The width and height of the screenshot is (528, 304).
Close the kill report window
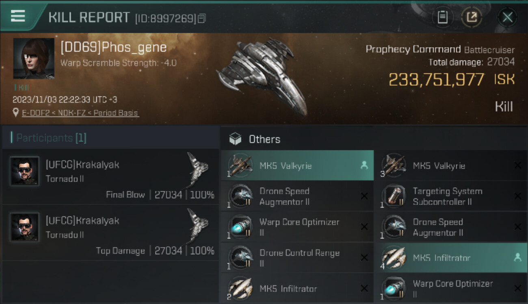tap(507, 17)
